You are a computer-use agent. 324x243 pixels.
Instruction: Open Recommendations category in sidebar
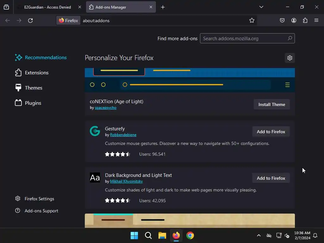41,58
